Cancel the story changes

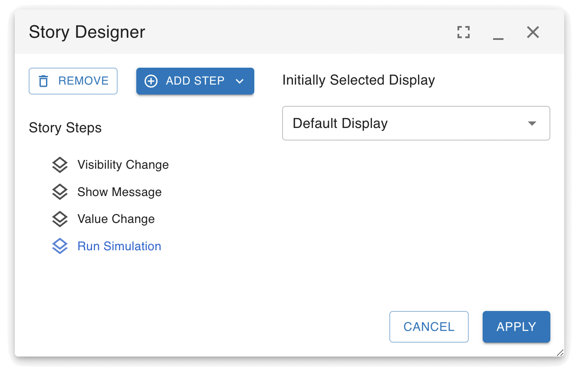pyautogui.click(x=429, y=327)
